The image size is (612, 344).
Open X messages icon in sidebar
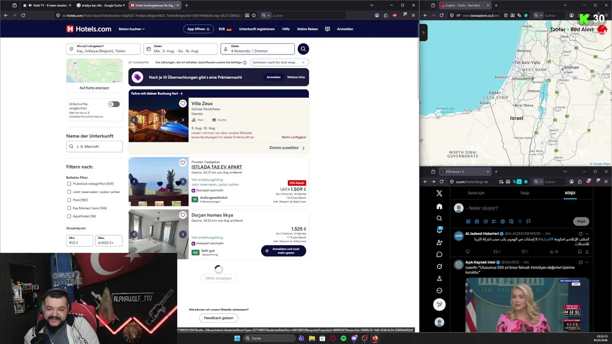[x=439, y=254]
